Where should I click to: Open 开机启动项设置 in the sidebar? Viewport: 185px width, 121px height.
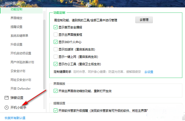pyautogui.click(x=21, y=53)
